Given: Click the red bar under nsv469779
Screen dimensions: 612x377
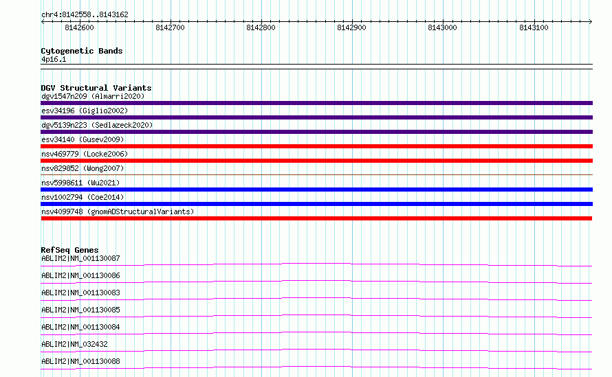Looking at the screenshot, I should (316, 161).
